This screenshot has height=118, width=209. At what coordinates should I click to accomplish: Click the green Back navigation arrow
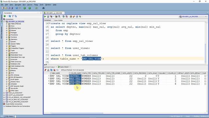click(x=24, y=8)
